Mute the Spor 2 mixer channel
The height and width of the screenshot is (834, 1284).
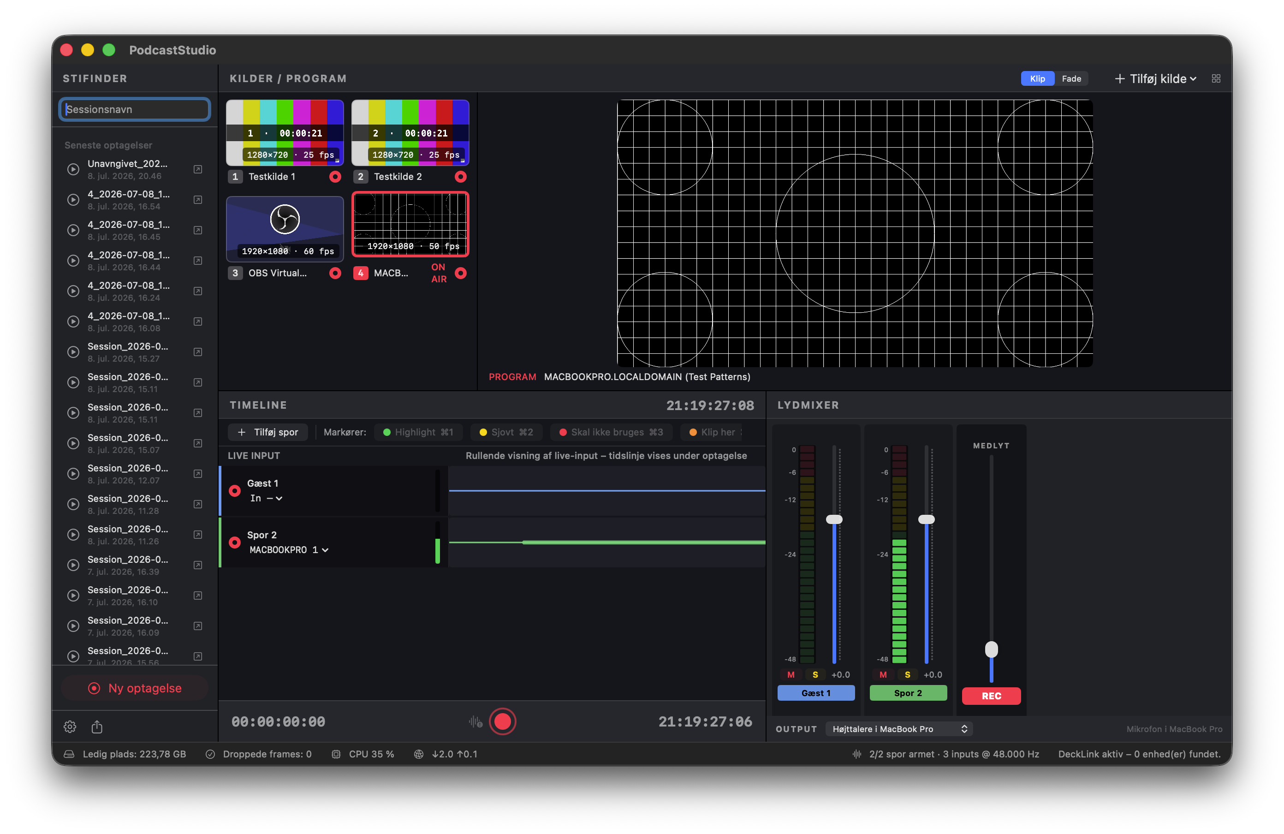click(x=883, y=675)
